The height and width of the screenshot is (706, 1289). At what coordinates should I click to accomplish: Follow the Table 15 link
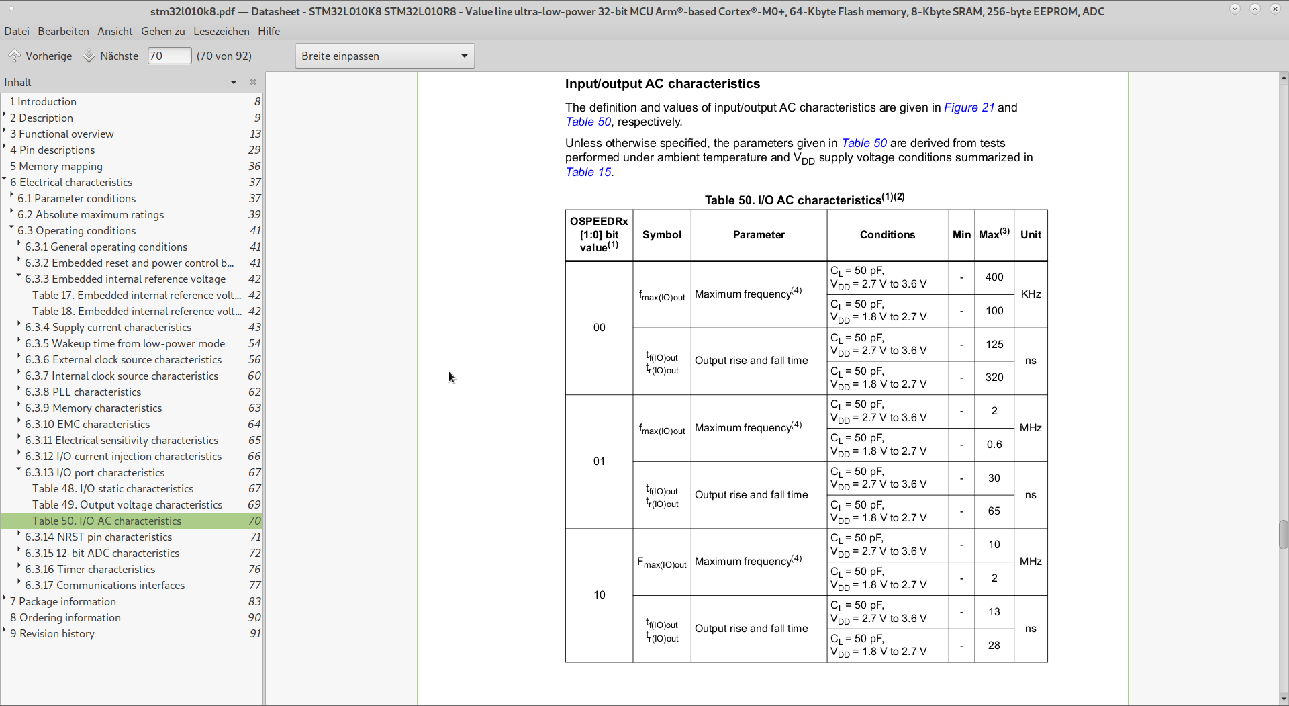588,172
